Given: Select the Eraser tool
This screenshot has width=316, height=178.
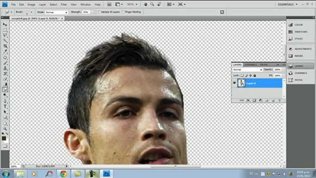Looking at the screenshot, I should tap(5, 79).
